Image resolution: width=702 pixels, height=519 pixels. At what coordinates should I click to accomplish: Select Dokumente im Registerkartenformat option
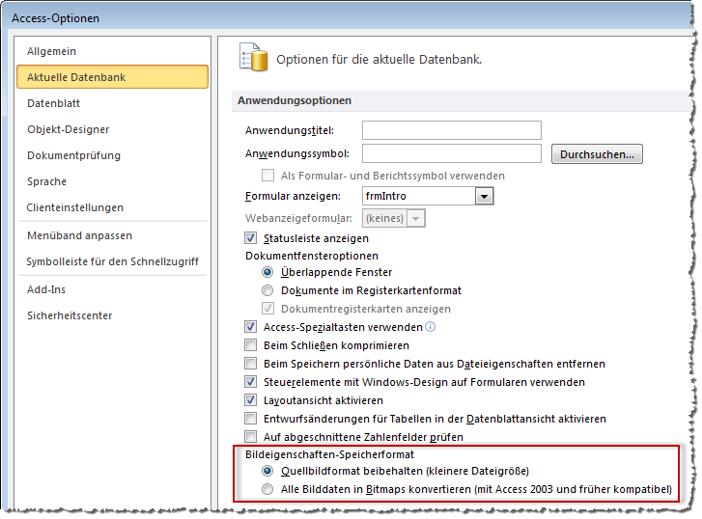tap(268, 290)
